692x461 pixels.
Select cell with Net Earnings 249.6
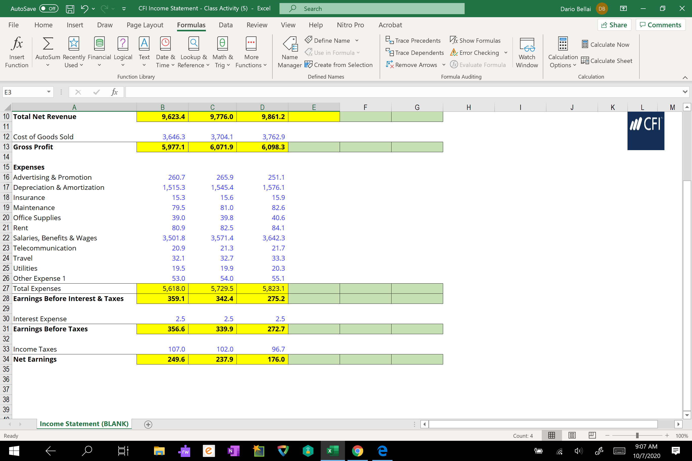tap(162, 359)
